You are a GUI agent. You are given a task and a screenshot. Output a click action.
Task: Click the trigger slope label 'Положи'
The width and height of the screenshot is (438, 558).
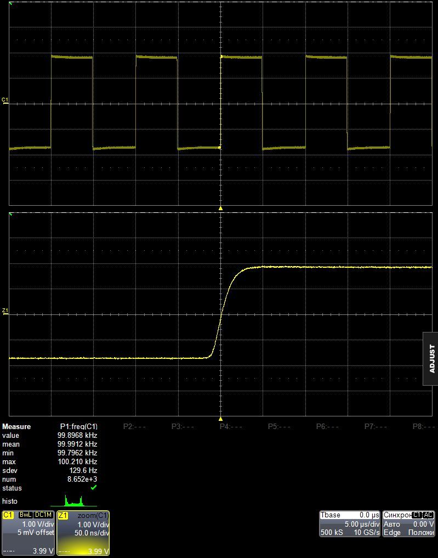pos(422,532)
